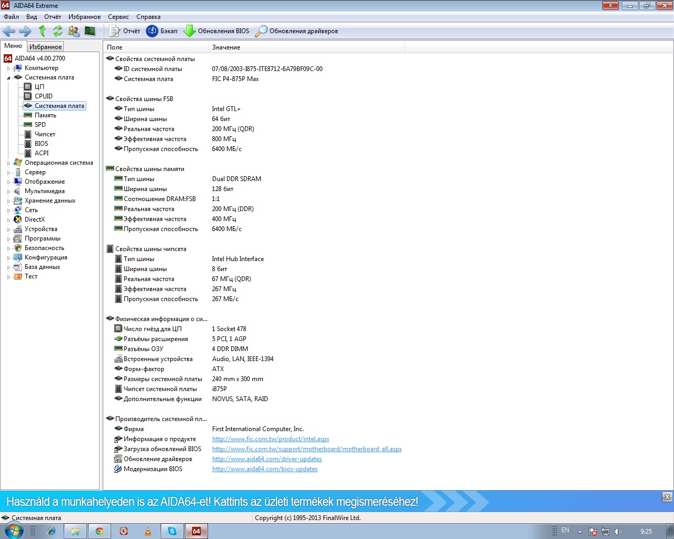Image resolution: width=674 pixels, height=539 pixels.
Task: Click the Обновления BIOS green arrow
Action: click(x=189, y=31)
